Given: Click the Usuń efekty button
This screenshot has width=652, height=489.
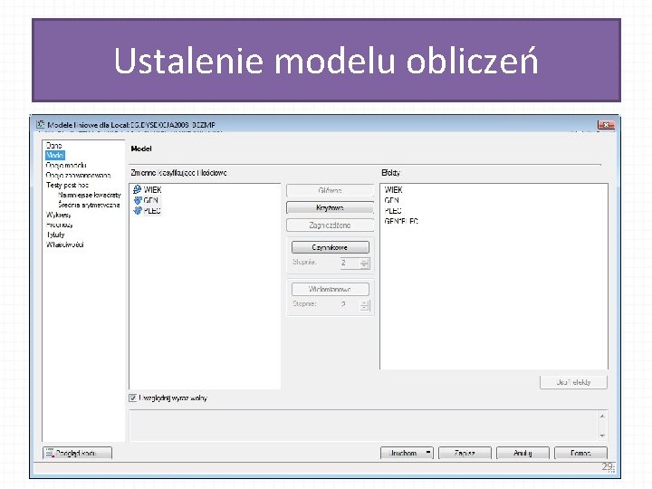Looking at the screenshot, I should coord(573,382).
